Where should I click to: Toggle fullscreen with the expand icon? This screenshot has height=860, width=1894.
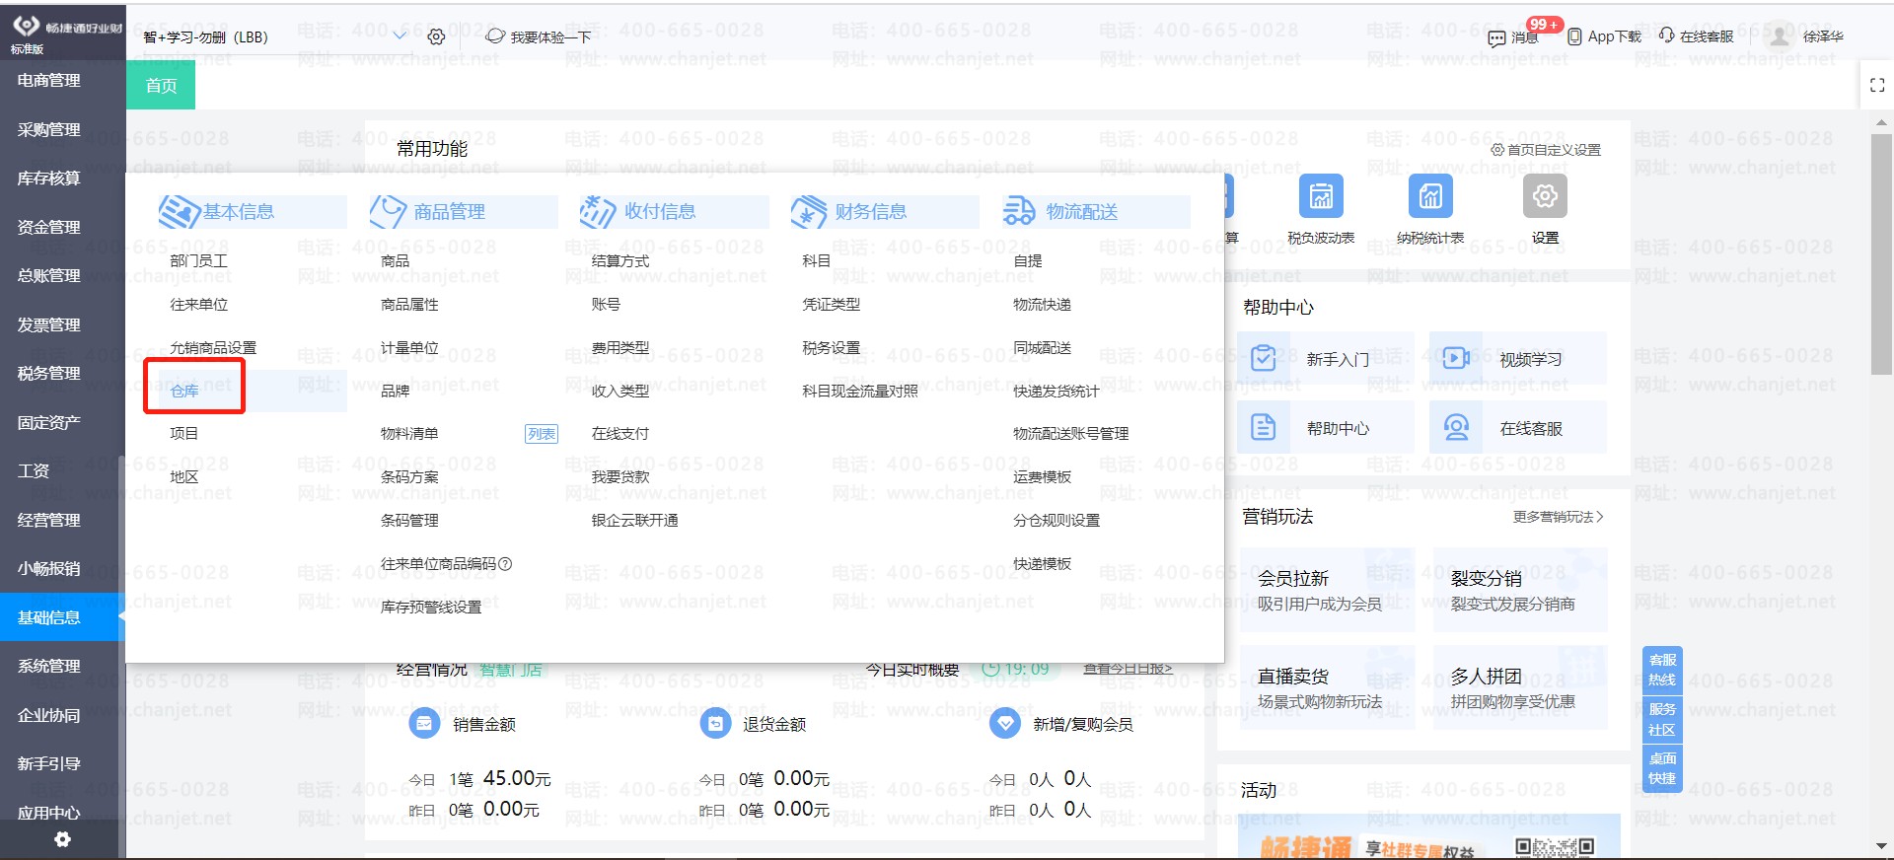pos(1877,86)
